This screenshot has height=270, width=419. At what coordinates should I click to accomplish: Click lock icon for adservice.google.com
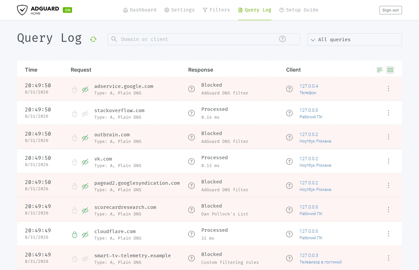tap(75, 89)
